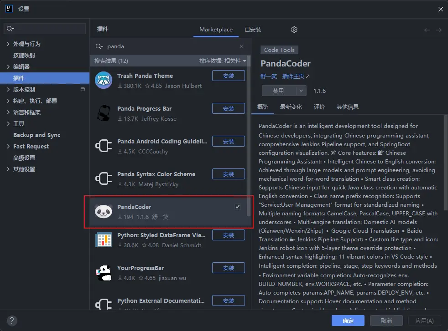
Task: Select the 其他信息 tab
Action: point(348,107)
